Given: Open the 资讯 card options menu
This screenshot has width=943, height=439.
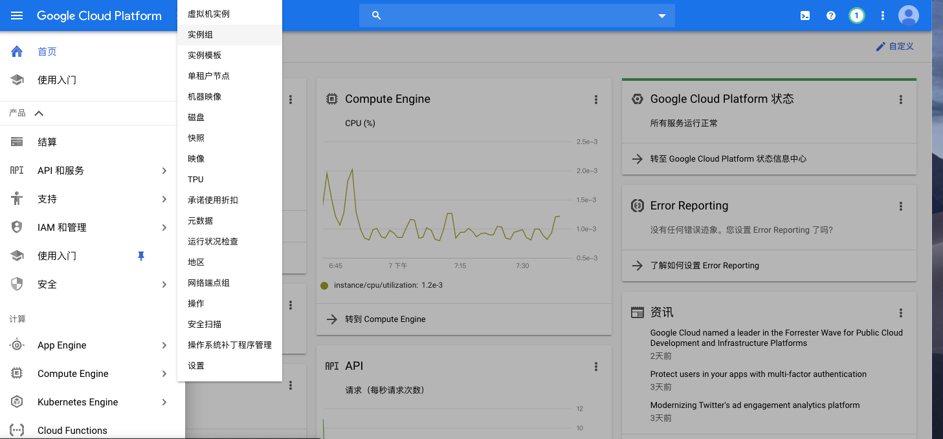Looking at the screenshot, I should point(901,313).
